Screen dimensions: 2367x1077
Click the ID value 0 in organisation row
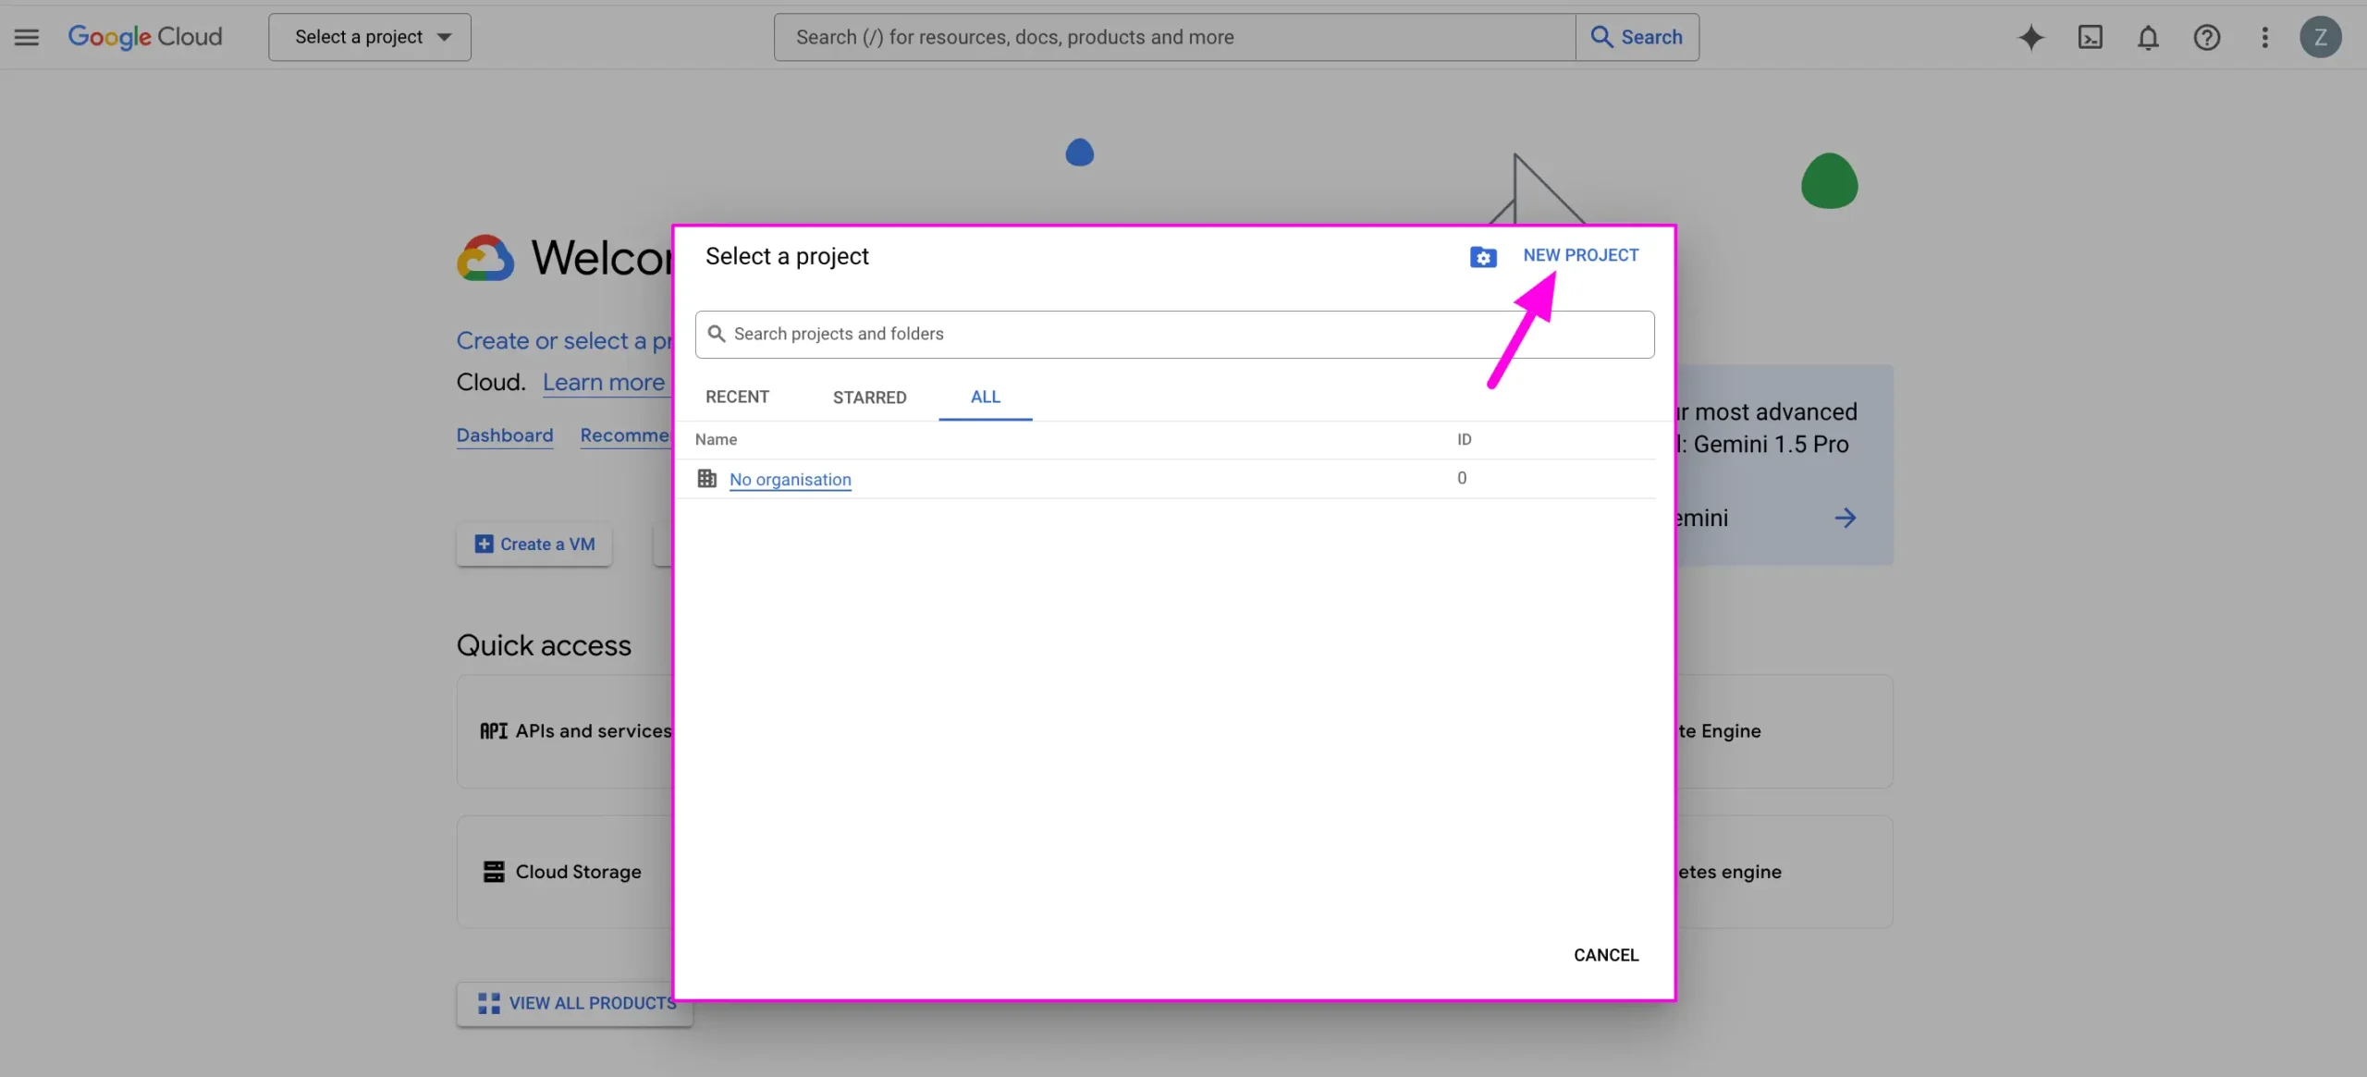[x=1462, y=478]
